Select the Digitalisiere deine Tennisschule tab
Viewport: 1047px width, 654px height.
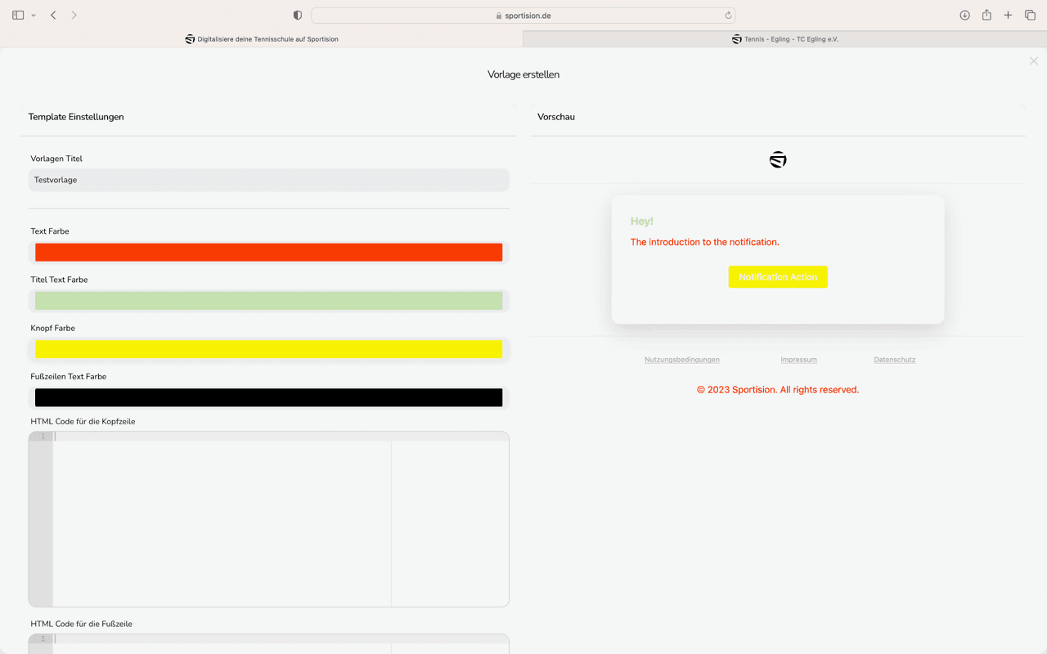pos(262,39)
